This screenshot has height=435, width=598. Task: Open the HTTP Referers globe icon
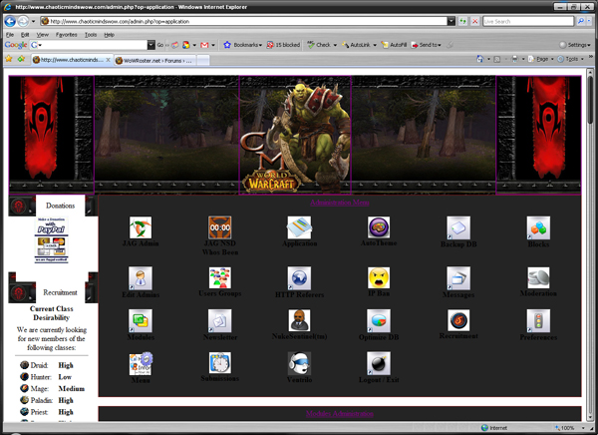(x=299, y=278)
